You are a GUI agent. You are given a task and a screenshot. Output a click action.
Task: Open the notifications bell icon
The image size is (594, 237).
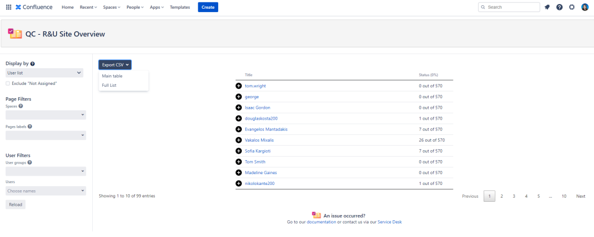(546, 7)
